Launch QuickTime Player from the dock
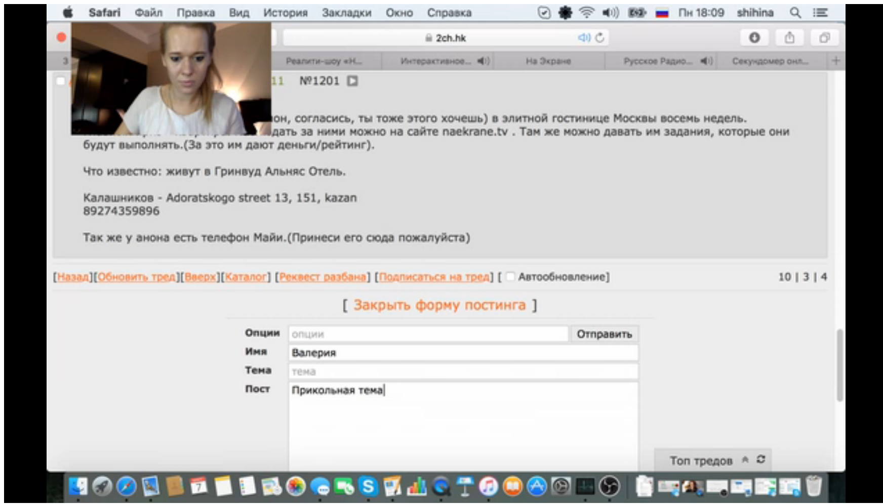 441,486
